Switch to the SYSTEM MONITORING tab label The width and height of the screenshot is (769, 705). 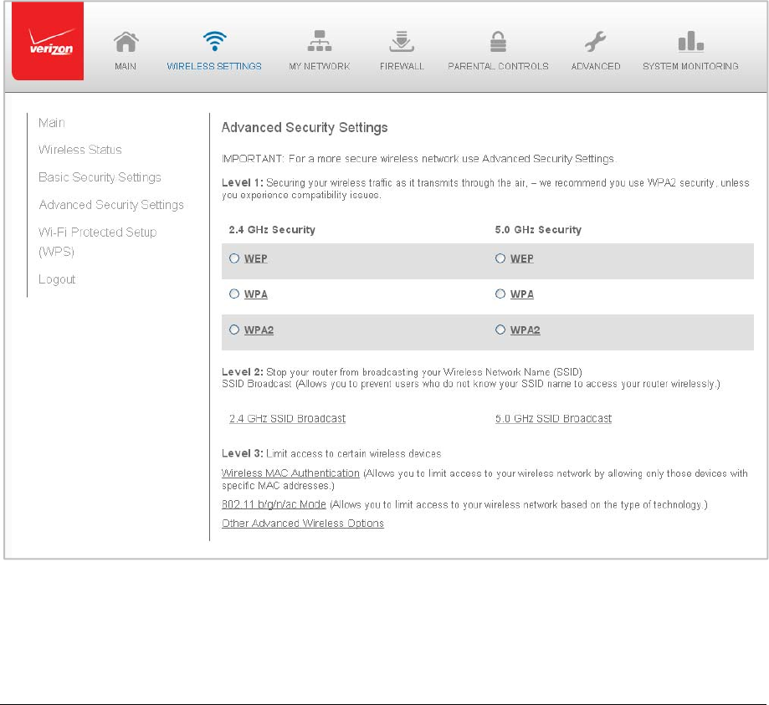690,66
